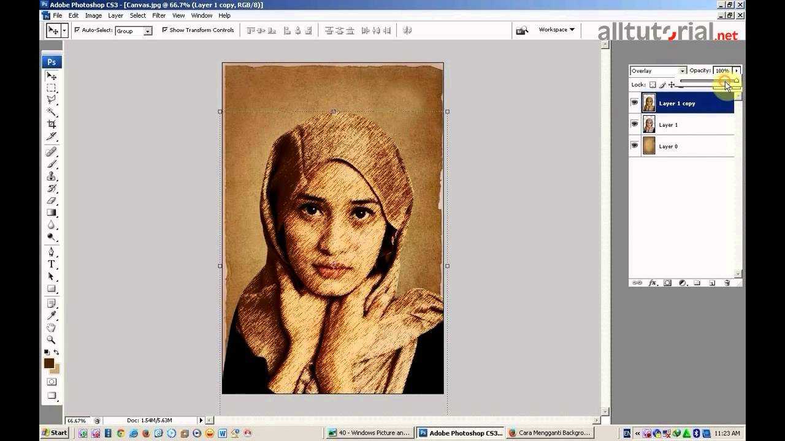Click the opacity slider handle

click(x=735, y=81)
